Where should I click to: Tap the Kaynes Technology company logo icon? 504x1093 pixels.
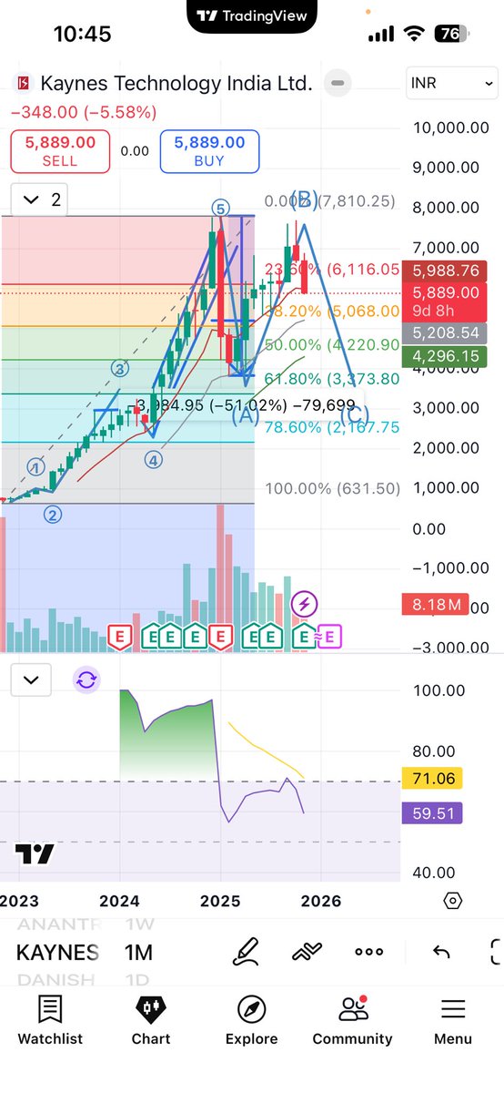coord(22,84)
